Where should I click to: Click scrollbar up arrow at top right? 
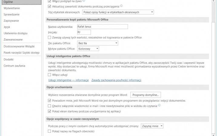tap(213, 1)
